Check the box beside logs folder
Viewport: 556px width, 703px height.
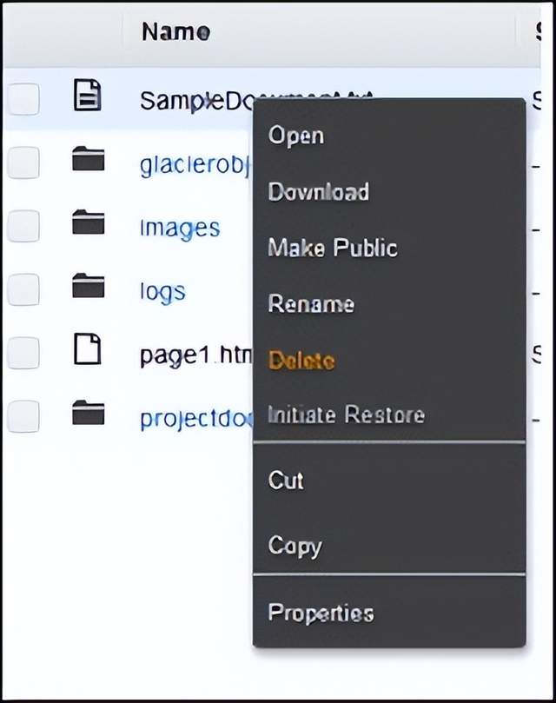(23, 289)
